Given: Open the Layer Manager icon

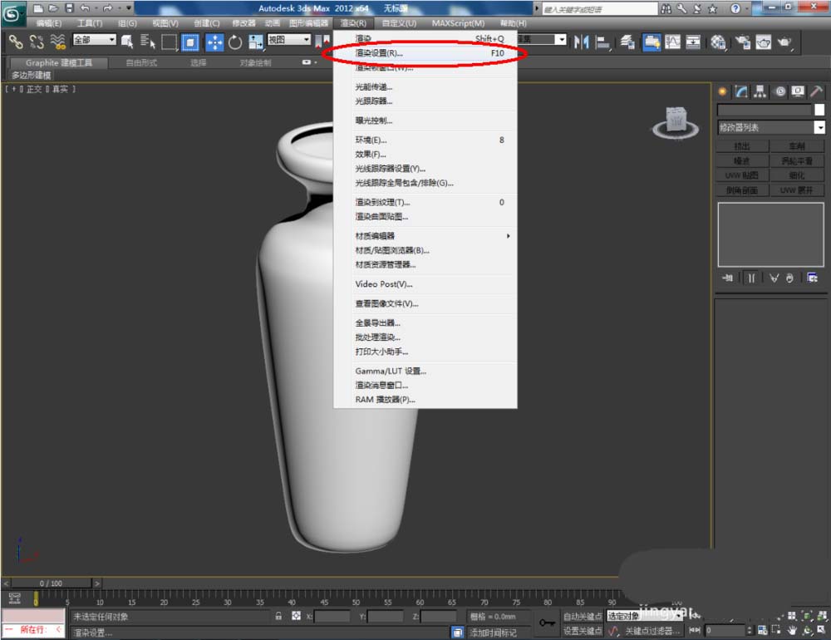Looking at the screenshot, I should pyautogui.click(x=627, y=42).
